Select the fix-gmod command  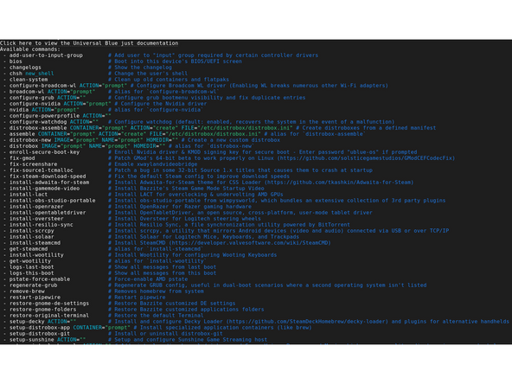click(22, 158)
